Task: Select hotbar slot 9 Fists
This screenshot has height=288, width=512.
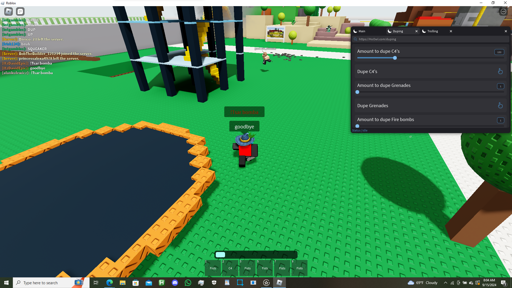Action: click(299, 268)
